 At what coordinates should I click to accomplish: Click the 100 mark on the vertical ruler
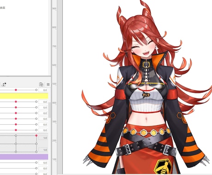pyautogui.click(x=54, y=159)
